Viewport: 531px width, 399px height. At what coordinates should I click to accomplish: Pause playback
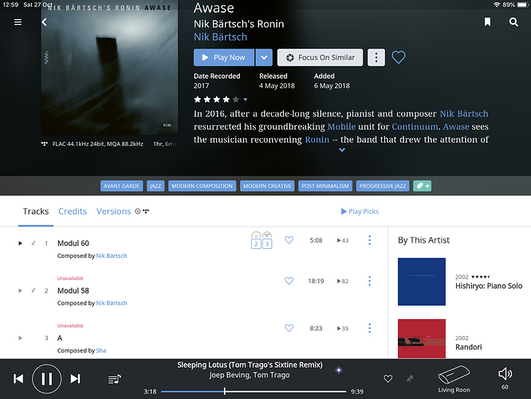[47, 379]
